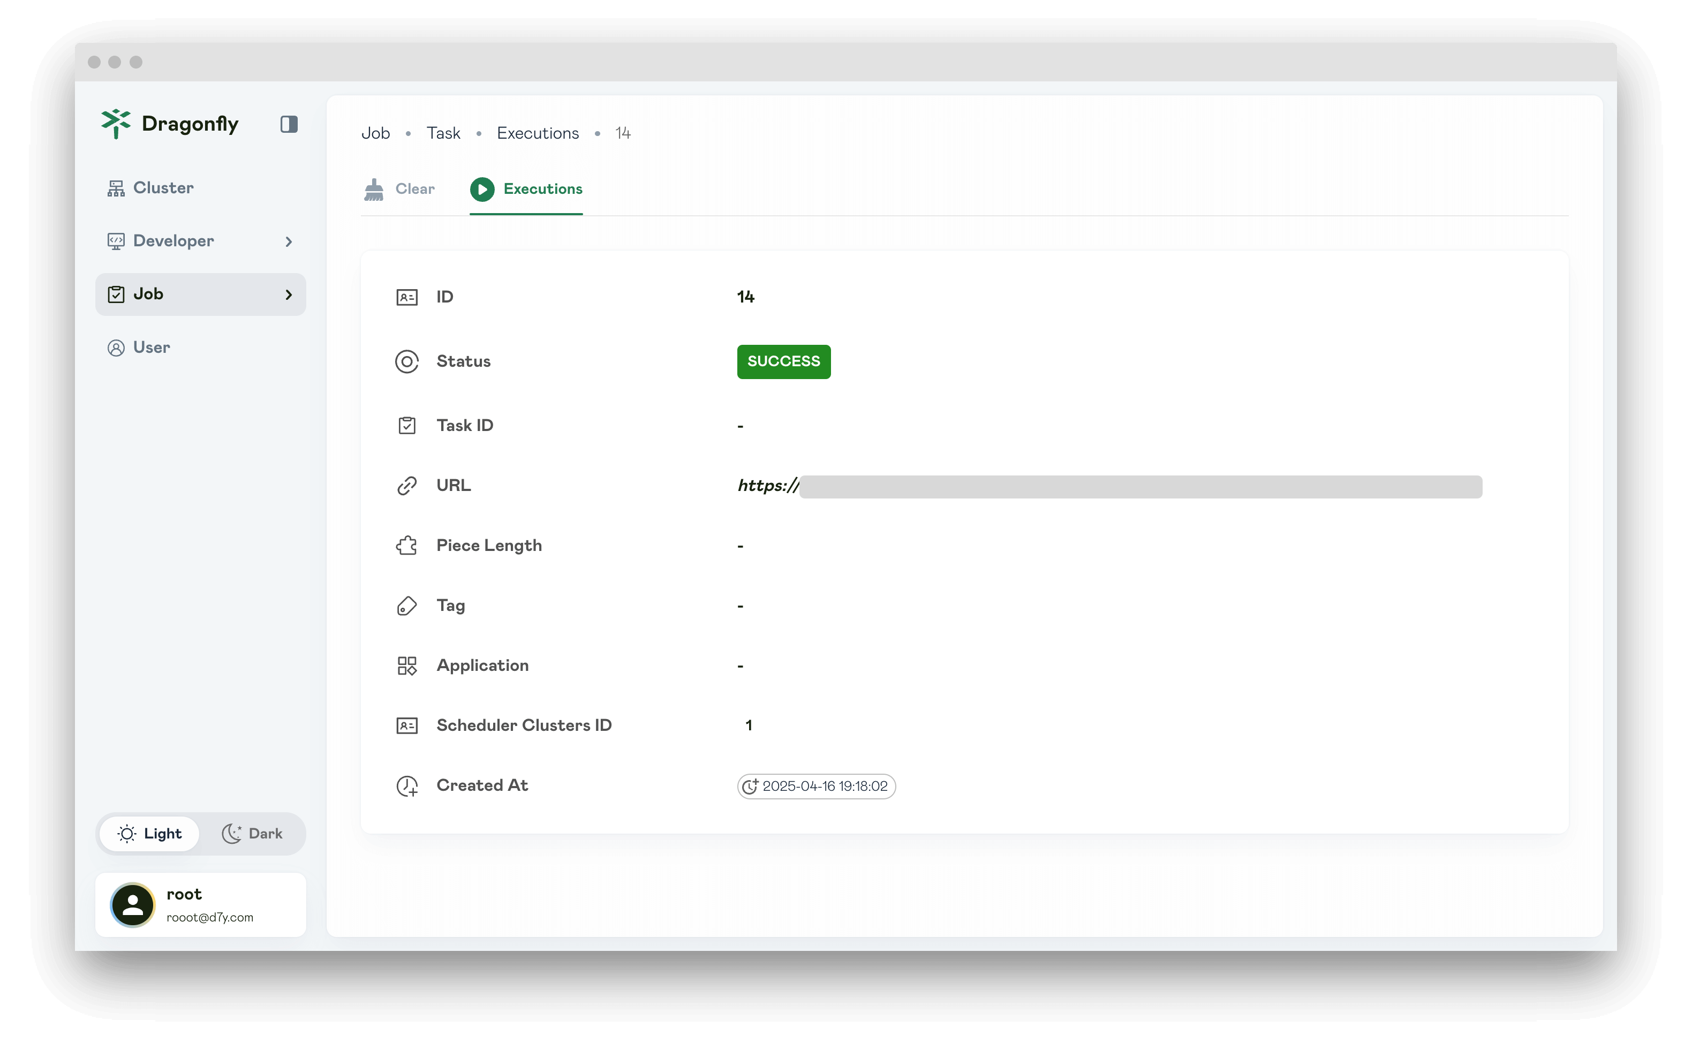Image resolution: width=1692 pixels, height=1058 pixels.
Task: Switch to the Executions tab
Action: [526, 189]
